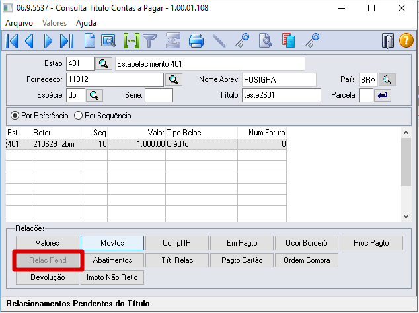
Task: Click the green brackets range icon
Action: 132,40
